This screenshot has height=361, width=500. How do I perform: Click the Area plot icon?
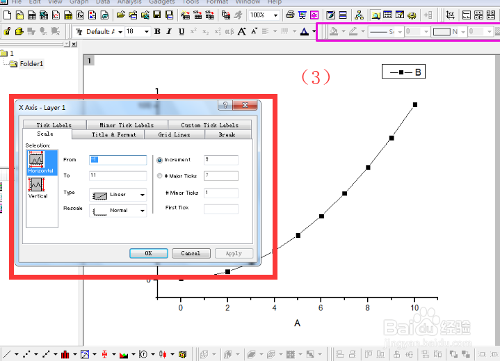[124, 354]
